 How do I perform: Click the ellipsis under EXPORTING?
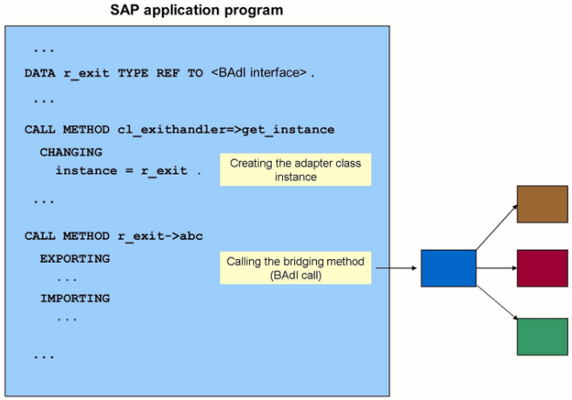point(67,278)
